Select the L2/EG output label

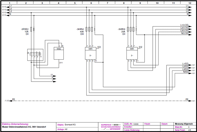tap(185, 66)
